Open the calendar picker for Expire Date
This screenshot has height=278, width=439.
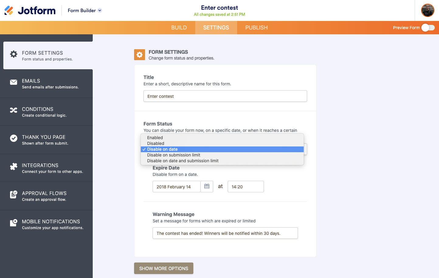[206, 186]
